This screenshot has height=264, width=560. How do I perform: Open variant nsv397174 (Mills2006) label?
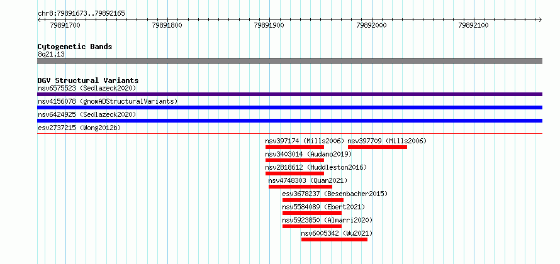(305, 141)
